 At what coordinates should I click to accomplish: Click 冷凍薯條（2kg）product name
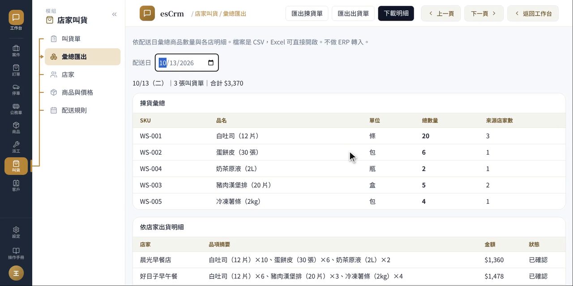pyautogui.click(x=239, y=202)
